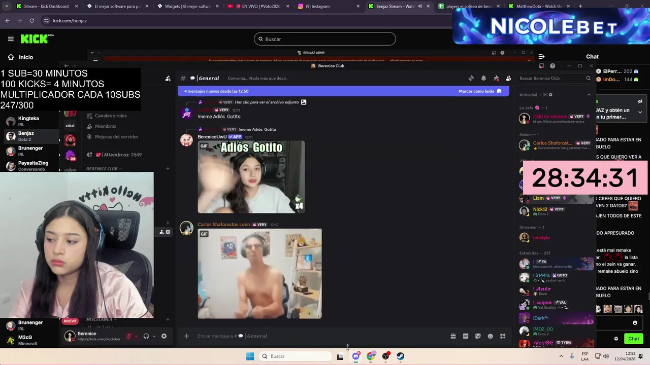This screenshot has width=650, height=365.
Task: Open emoji picker in message bar
Action: click(x=490, y=336)
